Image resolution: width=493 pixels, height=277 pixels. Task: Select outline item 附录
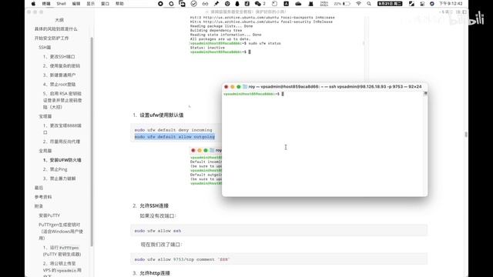[39, 206]
